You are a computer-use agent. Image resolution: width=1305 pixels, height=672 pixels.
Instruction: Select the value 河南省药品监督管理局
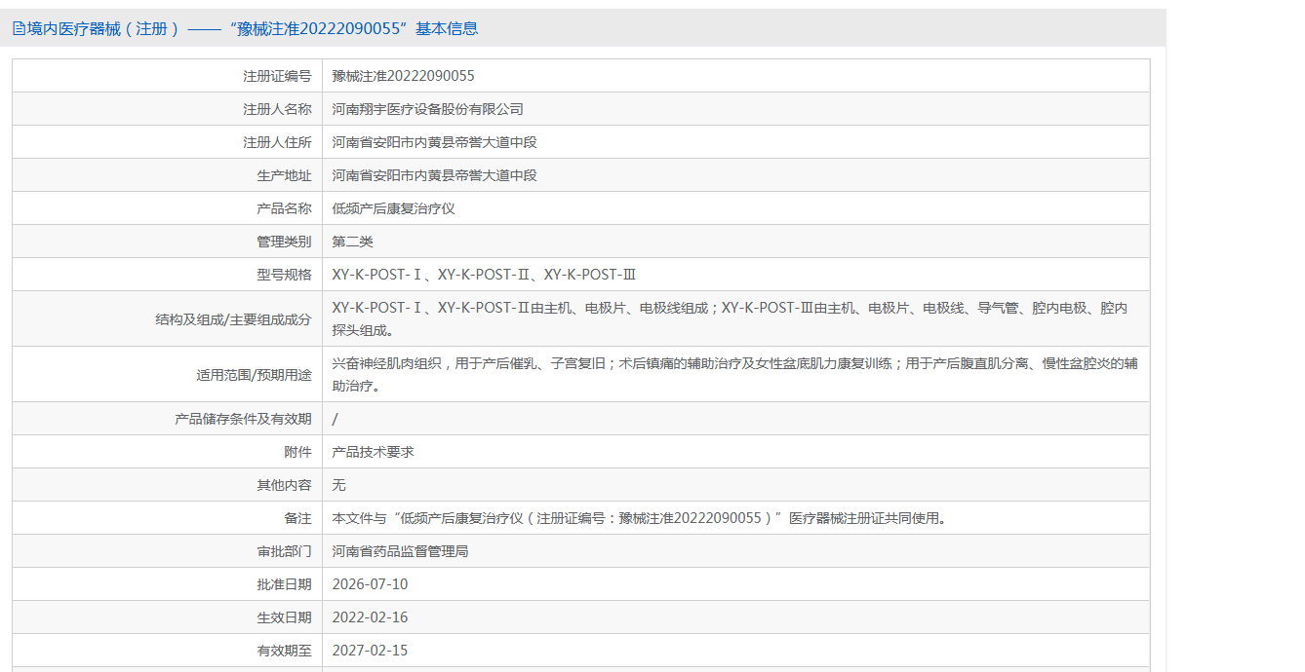[400, 551]
